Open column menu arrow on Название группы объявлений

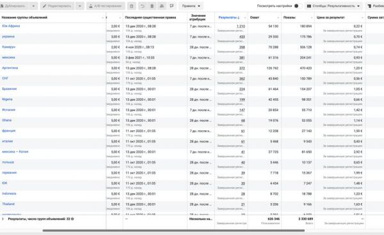click(102, 18)
